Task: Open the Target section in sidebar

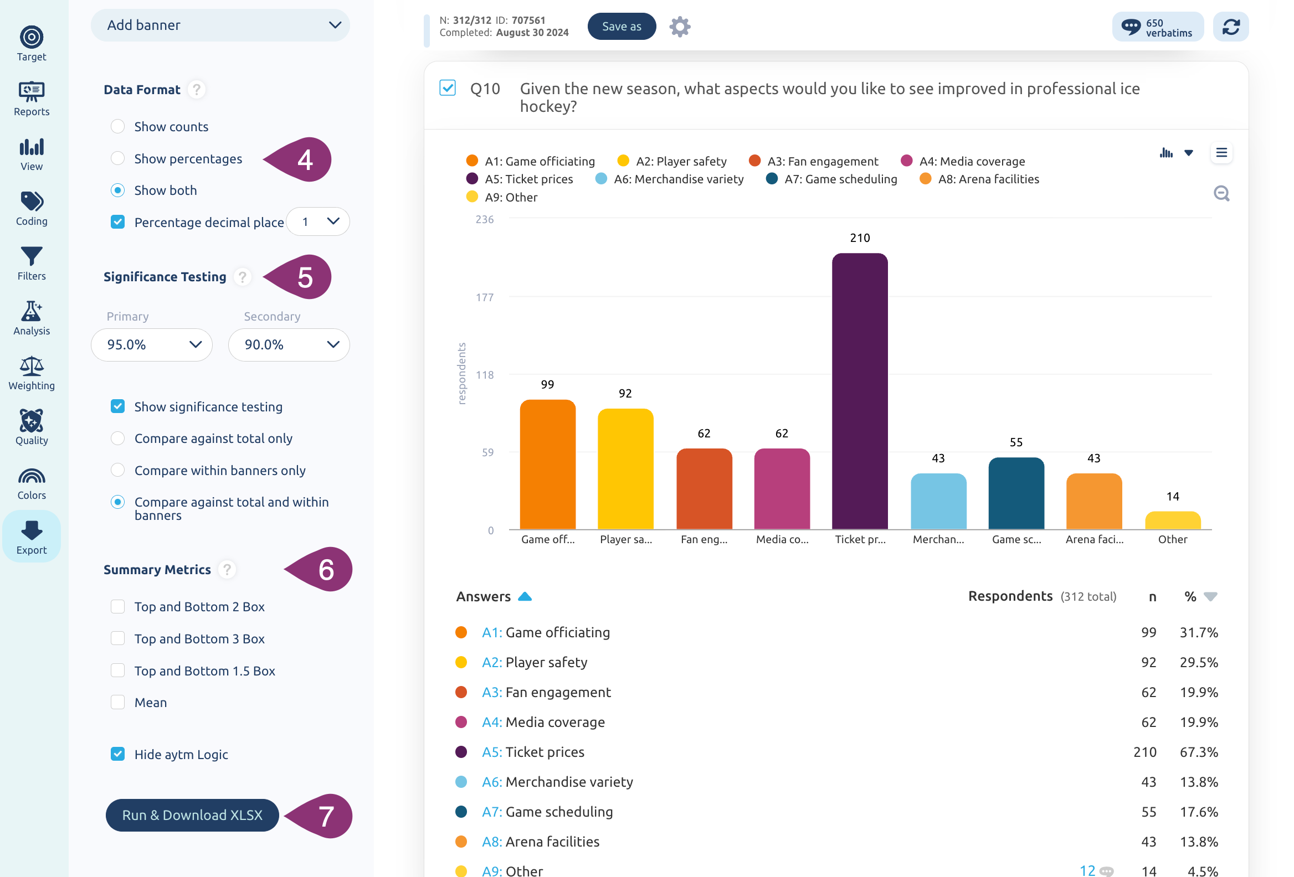Action: coord(31,43)
